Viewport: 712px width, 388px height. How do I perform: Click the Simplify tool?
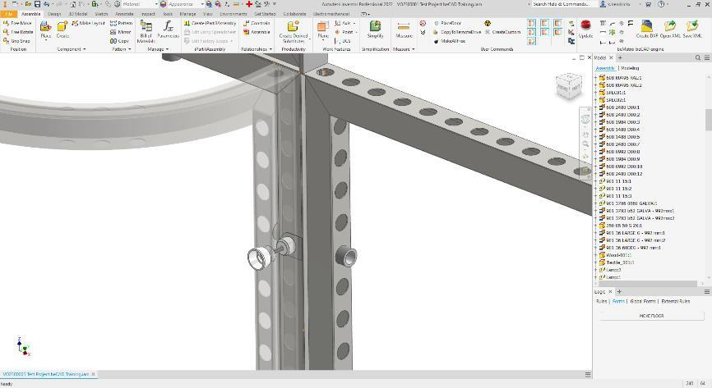coord(375,30)
